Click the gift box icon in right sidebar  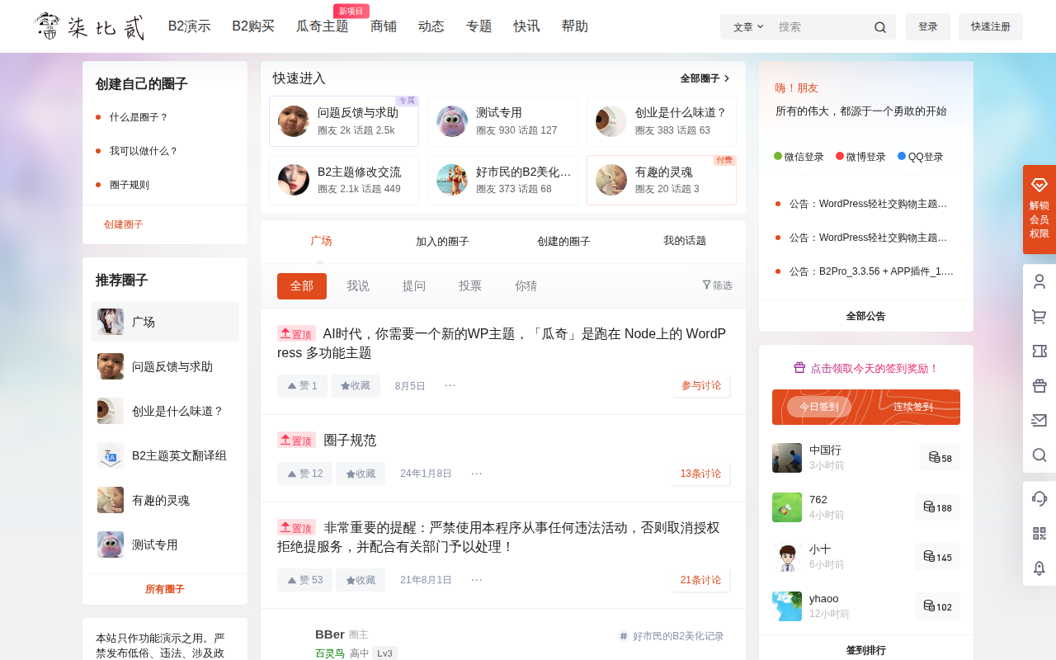1039,385
